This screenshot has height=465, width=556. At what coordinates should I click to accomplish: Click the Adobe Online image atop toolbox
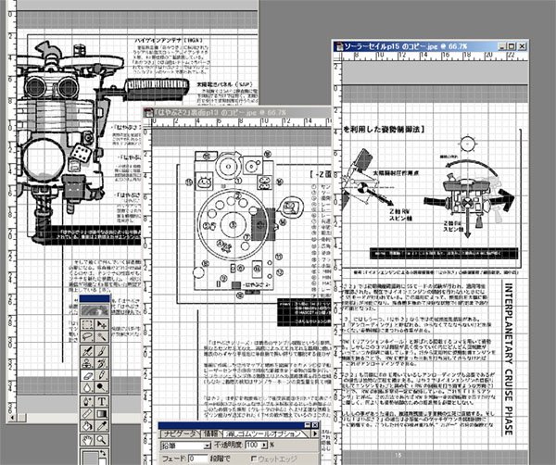(x=95, y=310)
